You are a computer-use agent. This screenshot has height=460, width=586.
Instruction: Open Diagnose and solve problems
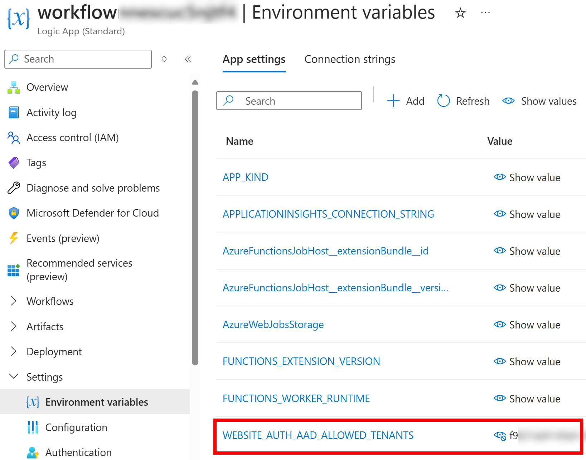(x=93, y=188)
